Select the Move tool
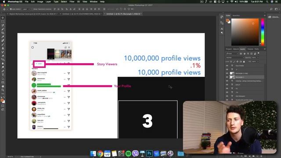Viewport: 281px width, 158px height. click(x=3, y=18)
